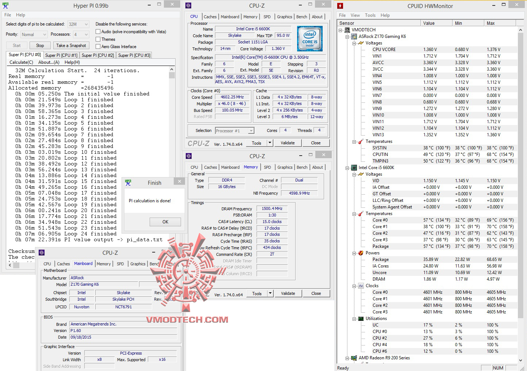
Task: Click the Temperatures thermometer icon under Intel Core i5 6600K
Action: [x=361, y=214]
